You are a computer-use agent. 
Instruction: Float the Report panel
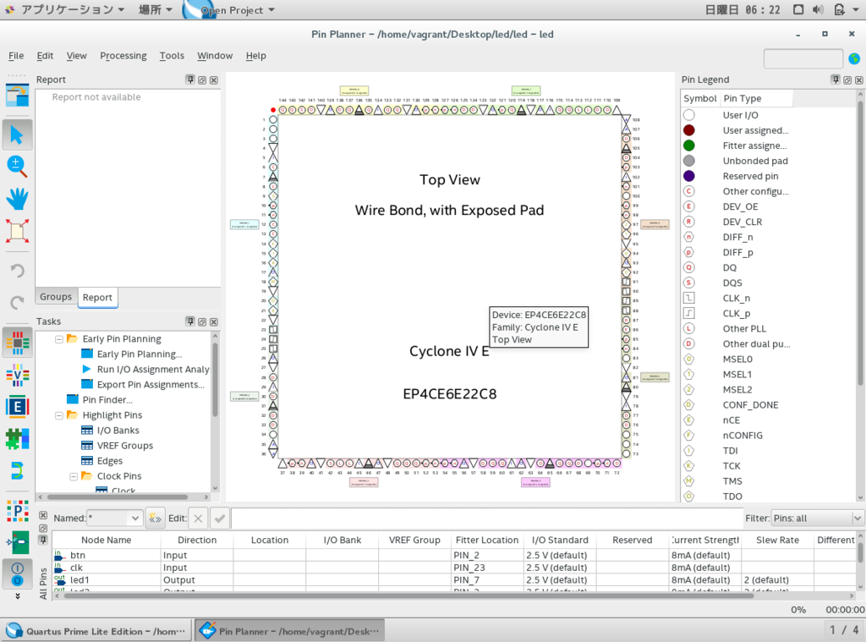pyautogui.click(x=202, y=80)
